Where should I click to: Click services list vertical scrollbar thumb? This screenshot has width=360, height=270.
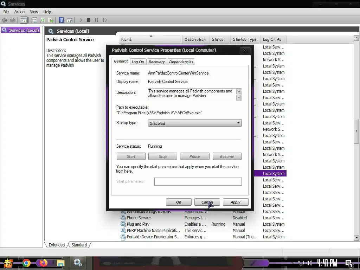pyautogui.click(x=356, y=131)
